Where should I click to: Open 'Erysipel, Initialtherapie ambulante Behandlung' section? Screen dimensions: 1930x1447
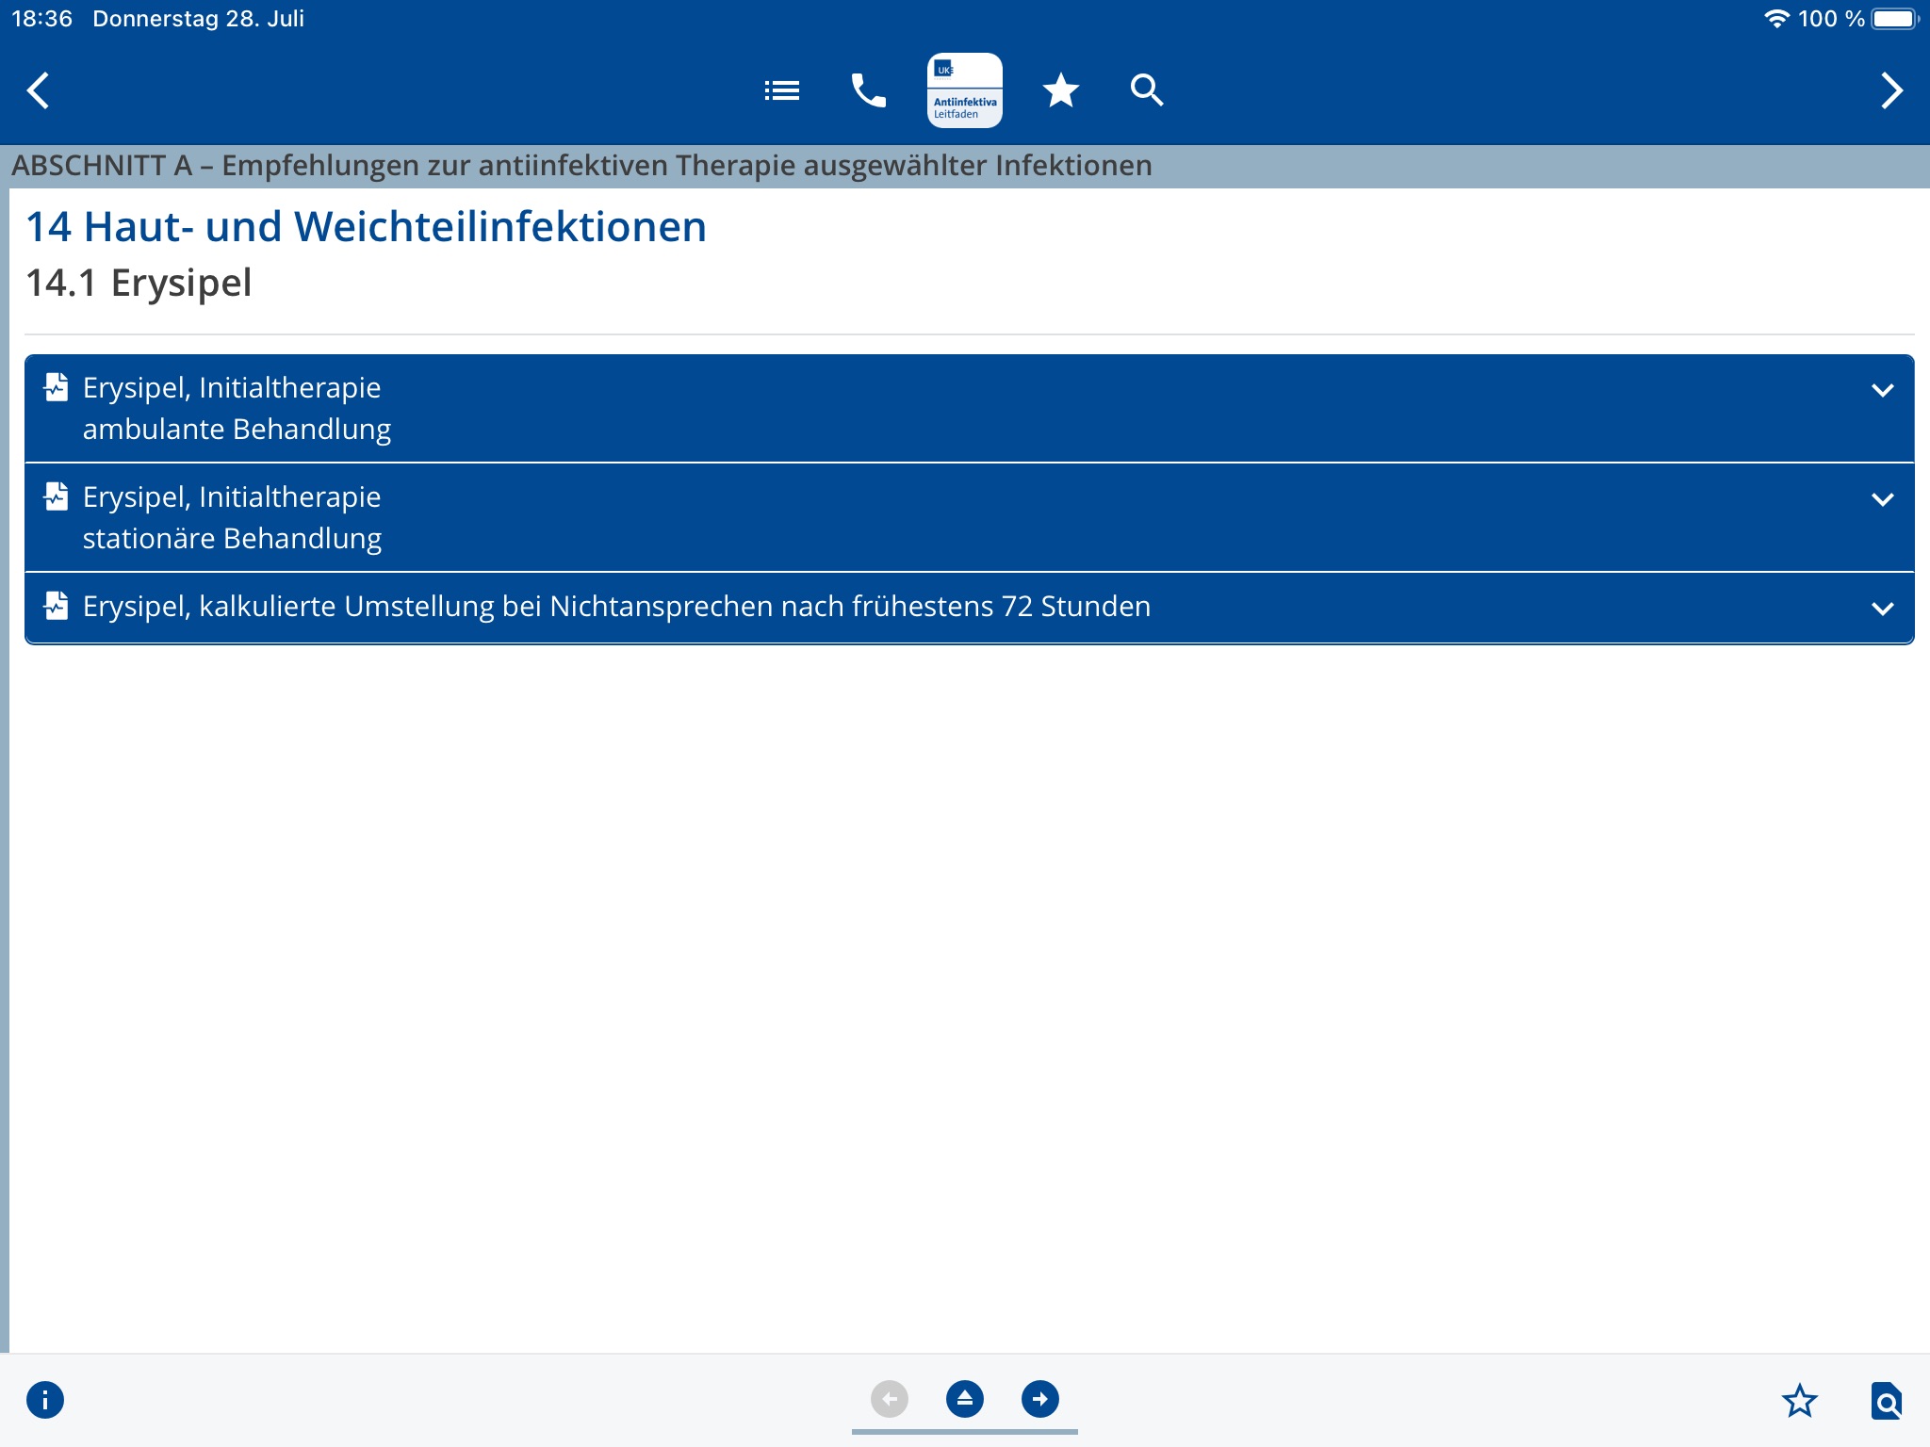(969, 409)
